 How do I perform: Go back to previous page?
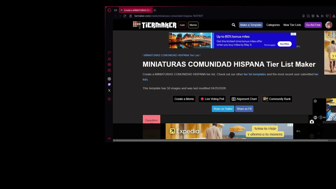[x=115, y=16]
